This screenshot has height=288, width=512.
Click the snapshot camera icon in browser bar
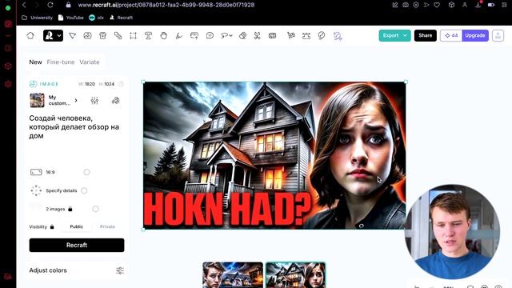click(x=406, y=5)
